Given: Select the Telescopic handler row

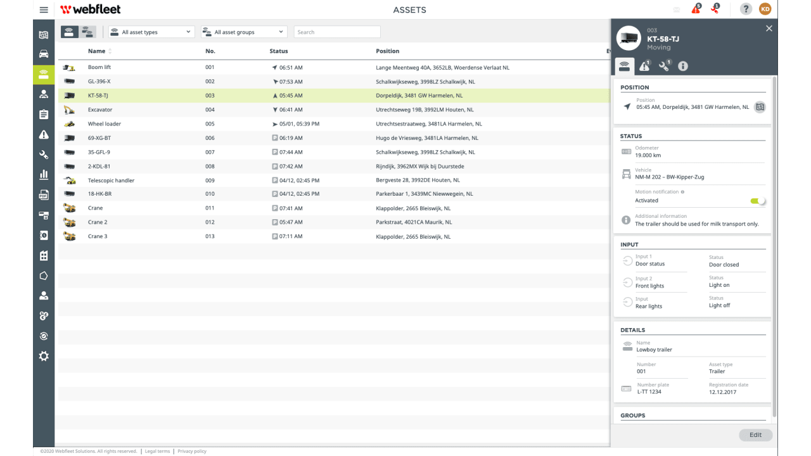Looking at the screenshot, I should [334, 180].
